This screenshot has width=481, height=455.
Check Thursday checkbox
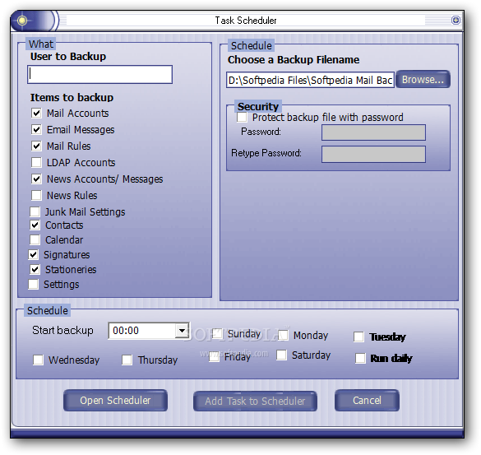point(127,360)
